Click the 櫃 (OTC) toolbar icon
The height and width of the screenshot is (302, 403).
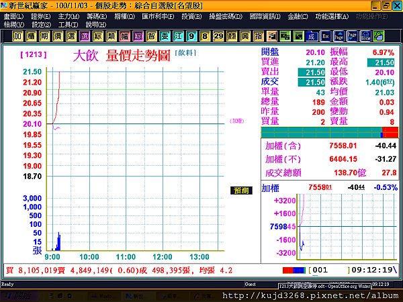(31, 36)
